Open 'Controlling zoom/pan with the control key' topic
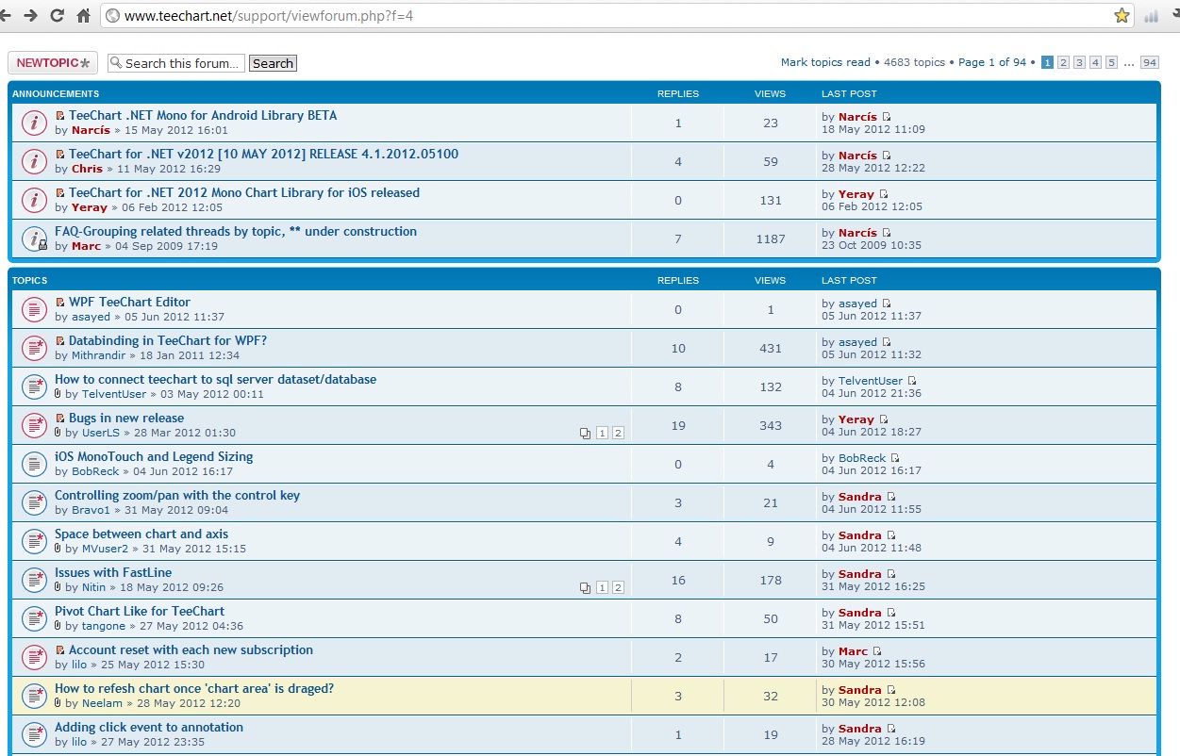1180x756 pixels. tap(177, 495)
